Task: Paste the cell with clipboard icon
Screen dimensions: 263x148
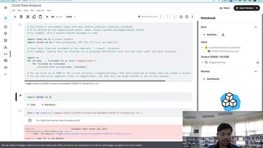Action: [x=40, y=17]
